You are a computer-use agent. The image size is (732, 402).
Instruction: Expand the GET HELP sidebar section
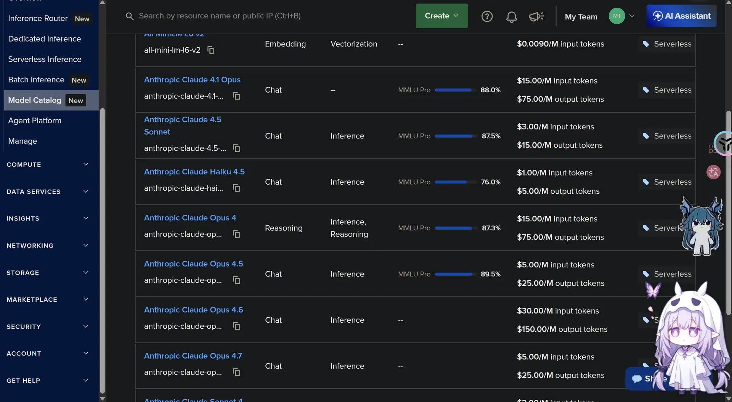[x=48, y=381]
